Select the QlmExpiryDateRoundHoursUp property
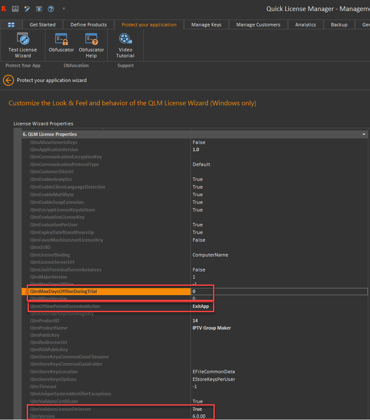The width and height of the screenshot is (370, 420). pos(62,232)
